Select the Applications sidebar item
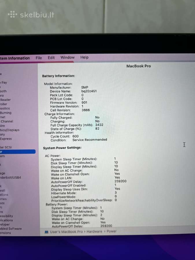This screenshot has width=195, height=260. pyautogui.click(x=6, y=220)
